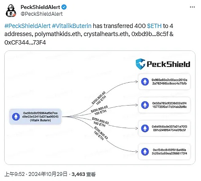Click Ethereum icon beside 0xcf34bc address
This screenshot has height=181, width=201.
click(145, 152)
